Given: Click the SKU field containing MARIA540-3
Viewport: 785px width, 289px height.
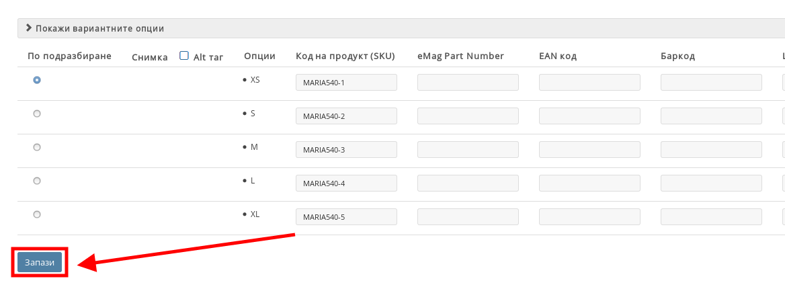Looking at the screenshot, I should pos(346,150).
